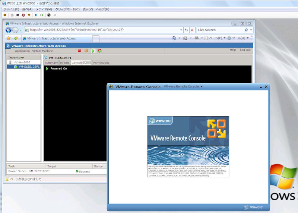Expand the Home button dropdown arrow

(x=180, y=38)
